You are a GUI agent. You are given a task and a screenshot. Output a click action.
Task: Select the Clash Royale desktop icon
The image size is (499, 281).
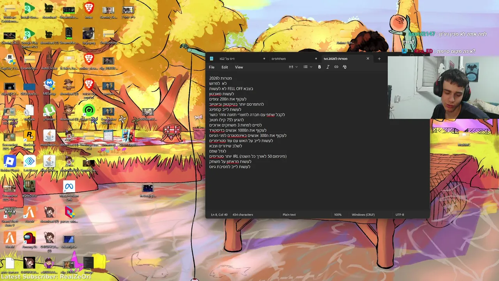(128, 139)
